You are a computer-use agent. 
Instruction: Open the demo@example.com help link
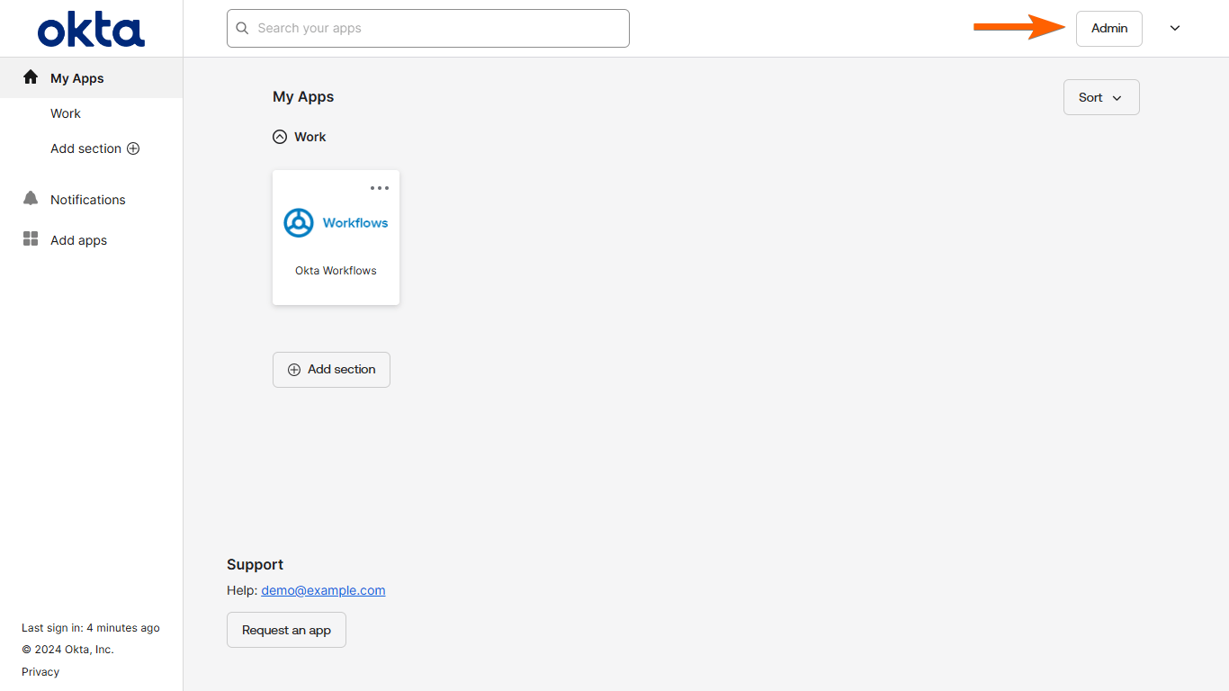coord(323,590)
